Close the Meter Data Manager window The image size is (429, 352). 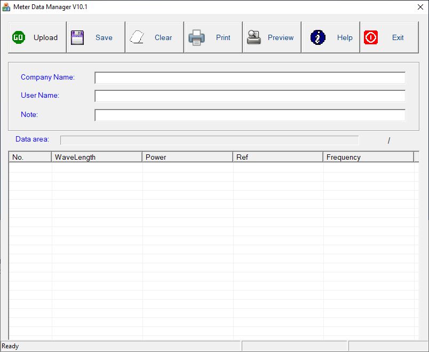(x=420, y=7)
